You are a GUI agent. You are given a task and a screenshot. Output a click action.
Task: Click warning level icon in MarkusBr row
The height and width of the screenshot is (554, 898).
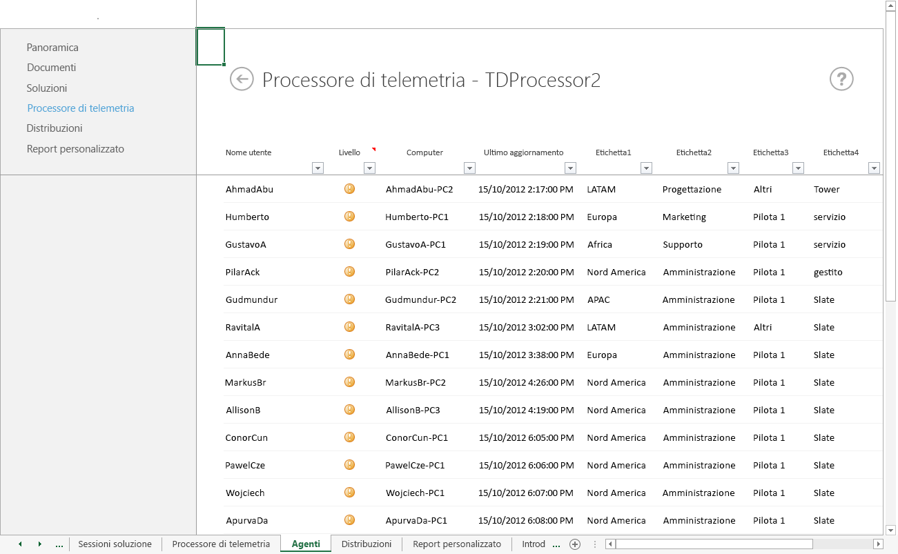[349, 382]
